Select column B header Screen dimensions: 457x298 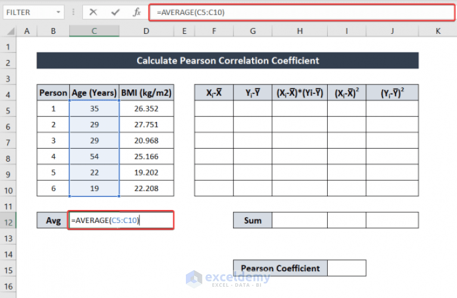coord(54,31)
